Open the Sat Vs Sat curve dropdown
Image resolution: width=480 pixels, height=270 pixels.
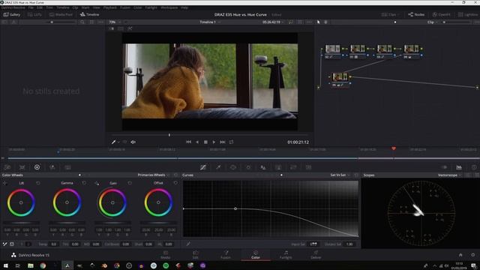point(340,175)
